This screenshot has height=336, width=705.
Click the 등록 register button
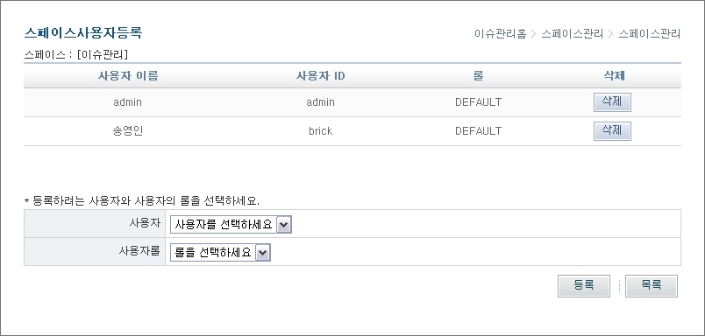(x=584, y=286)
